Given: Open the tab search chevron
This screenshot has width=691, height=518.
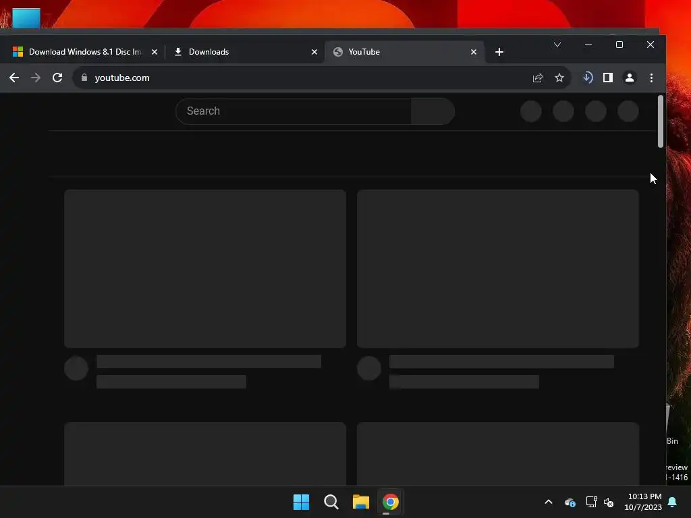Looking at the screenshot, I should [x=557, y=45].
